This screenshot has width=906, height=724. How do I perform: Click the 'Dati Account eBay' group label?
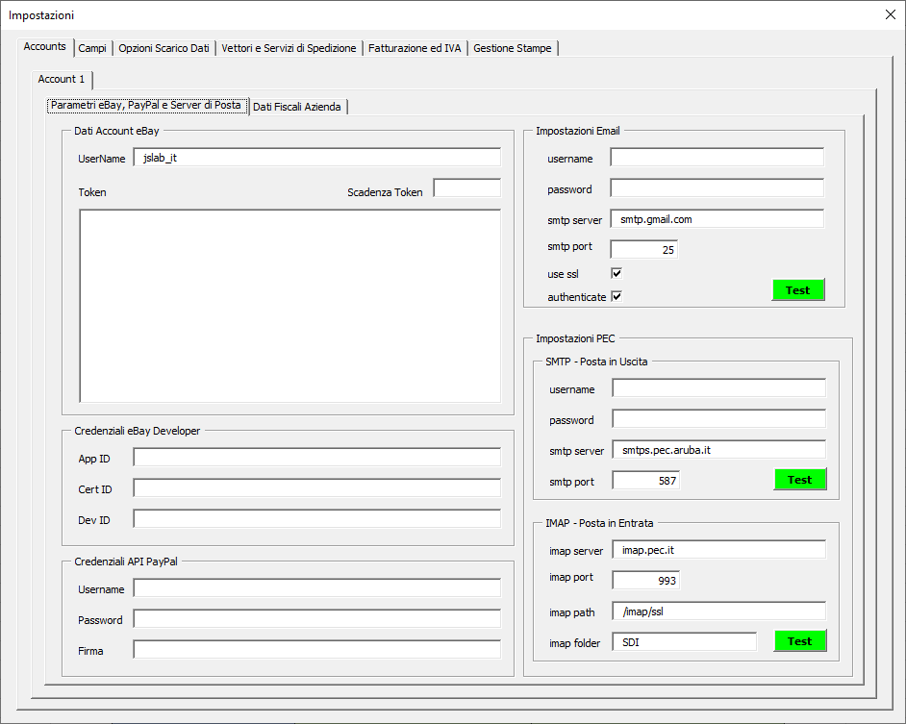[116, 131]
